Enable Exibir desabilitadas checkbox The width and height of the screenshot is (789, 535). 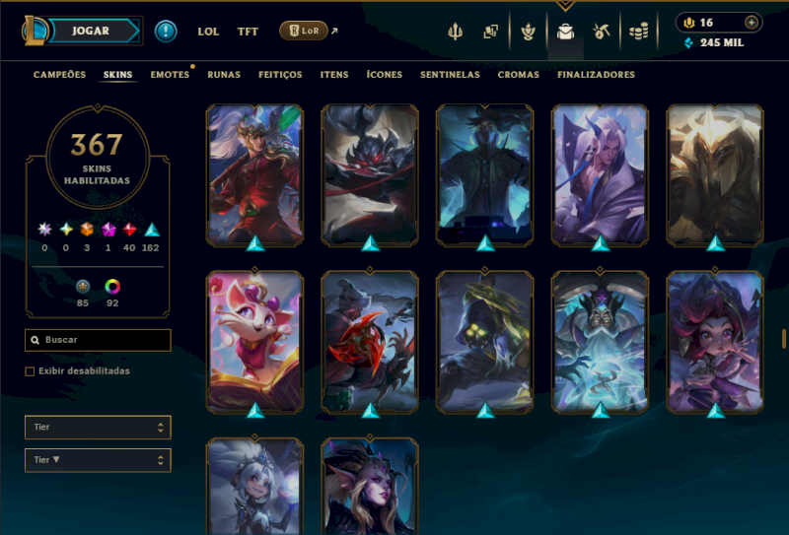[x=30, y=371]
